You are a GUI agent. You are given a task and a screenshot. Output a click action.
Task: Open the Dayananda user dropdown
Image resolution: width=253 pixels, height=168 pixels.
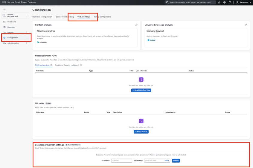tap(243, 2)
